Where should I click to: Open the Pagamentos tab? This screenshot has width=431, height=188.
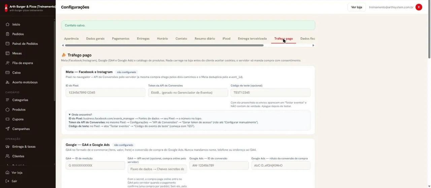(x=121, y=39)
